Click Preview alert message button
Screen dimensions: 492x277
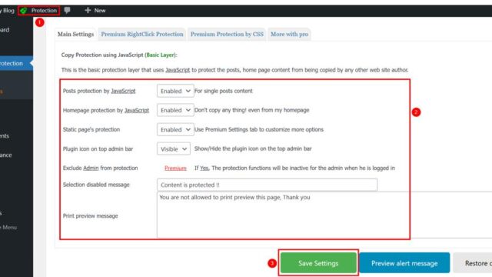pyautogui.click(x=404, y=263)
